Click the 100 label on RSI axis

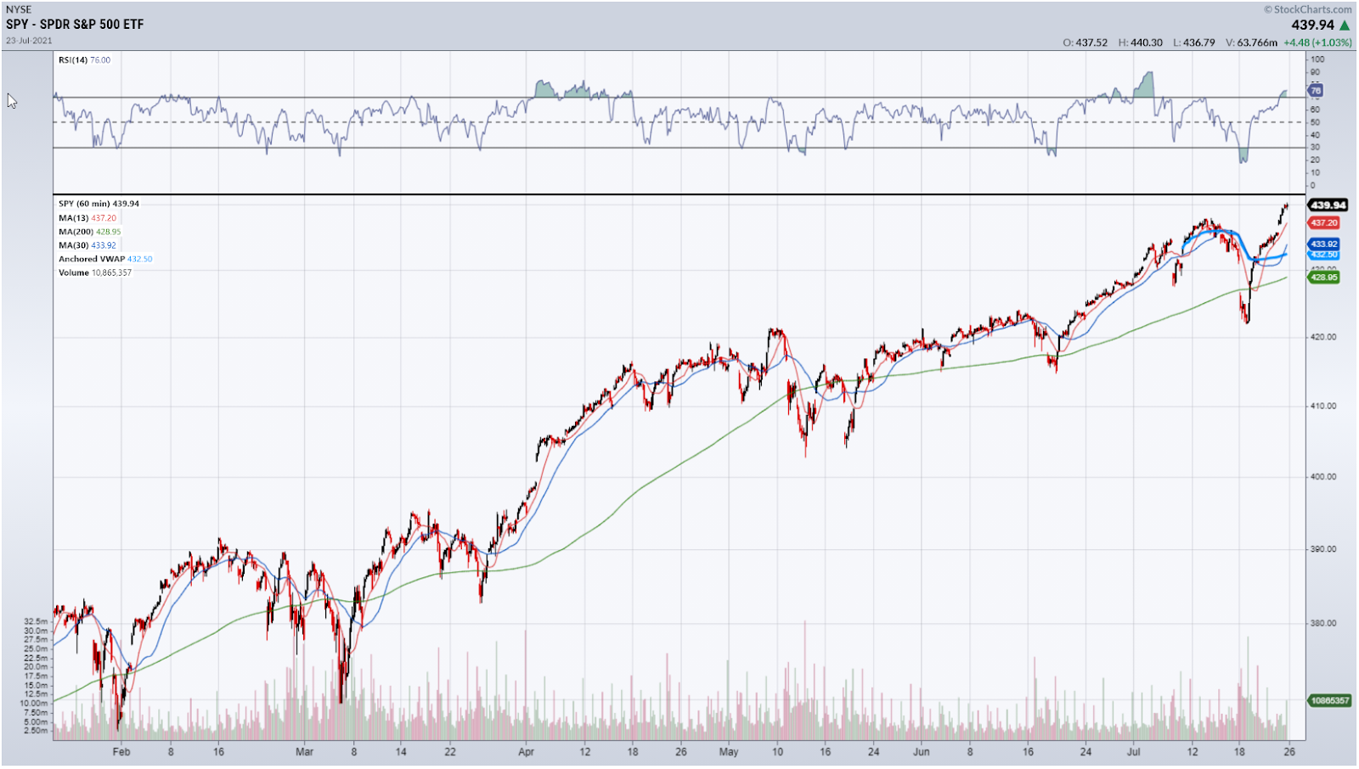[1317, 59]
